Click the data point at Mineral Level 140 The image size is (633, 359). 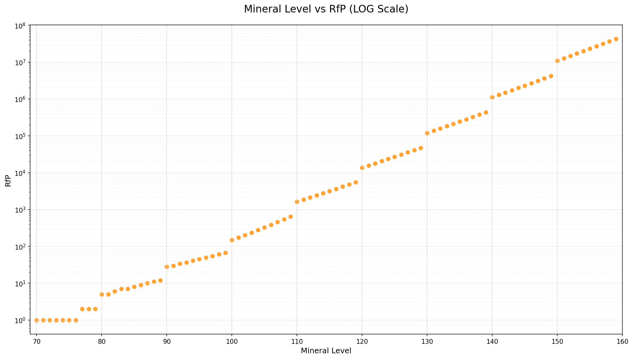click(x=492, y=97)
